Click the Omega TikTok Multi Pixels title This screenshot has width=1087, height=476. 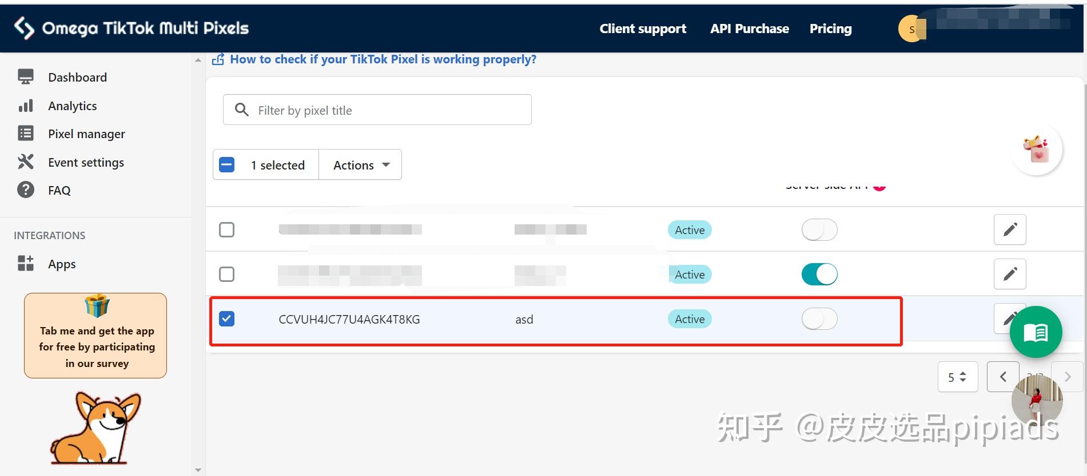pyautogui.click(x=145, y=29)
